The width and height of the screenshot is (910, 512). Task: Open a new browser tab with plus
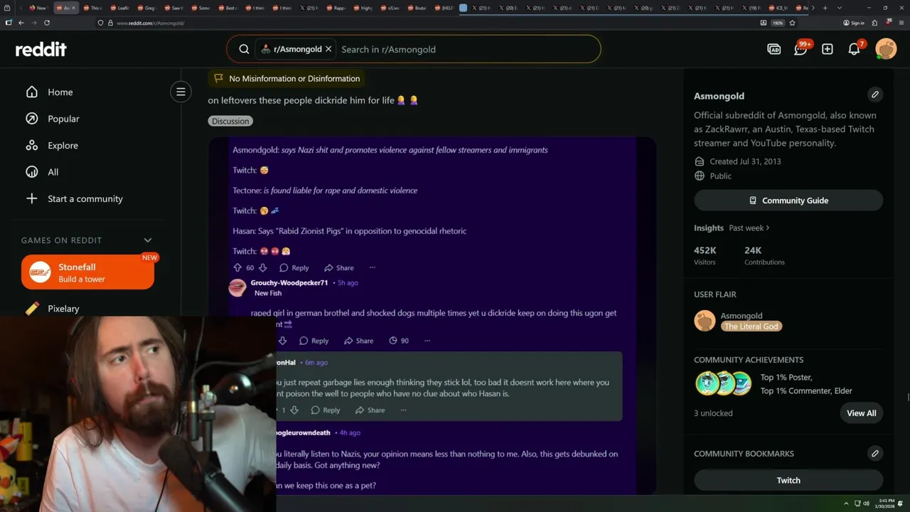coord(825,8)
